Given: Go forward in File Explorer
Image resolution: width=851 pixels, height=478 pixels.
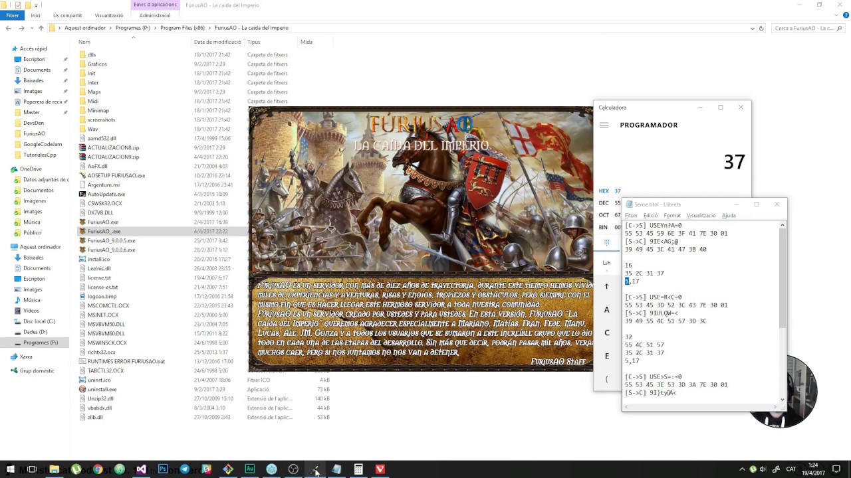Looking at the screenshot, I should click(x=21, y=28).
